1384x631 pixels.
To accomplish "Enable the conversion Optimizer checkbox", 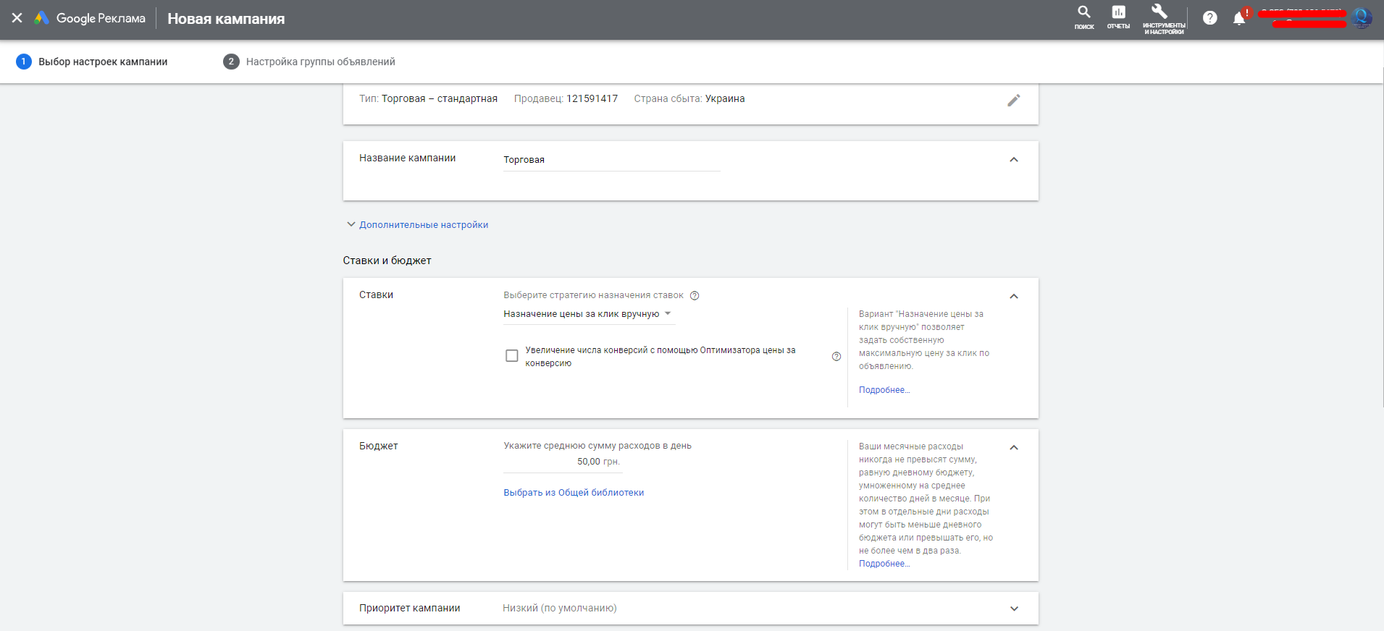I will click(511, 356).
